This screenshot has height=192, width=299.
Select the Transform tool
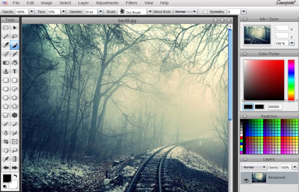tap(14, 141)
